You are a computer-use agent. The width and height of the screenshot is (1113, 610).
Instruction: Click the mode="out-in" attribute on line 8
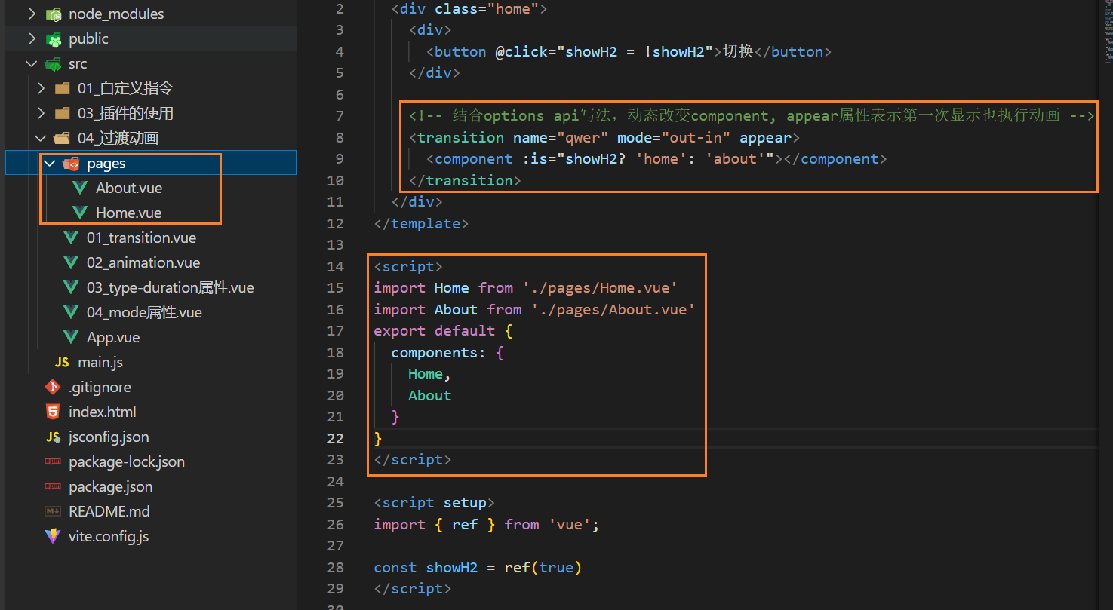tap(674, 138)
